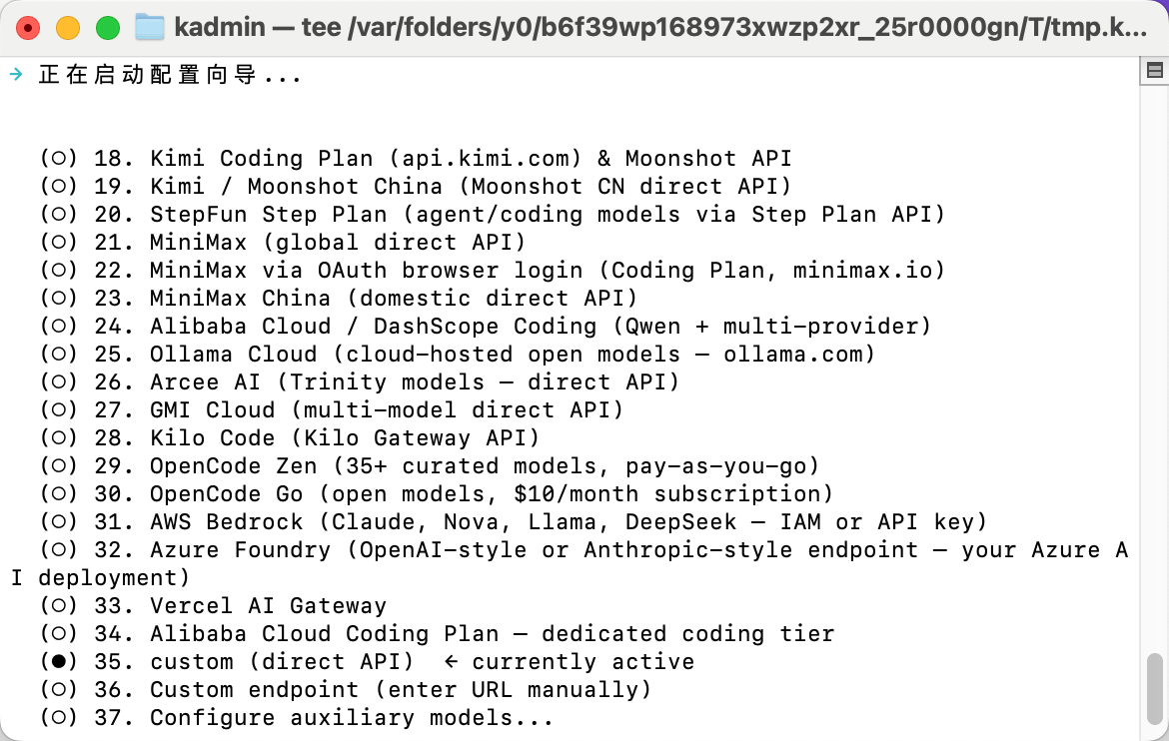Select radio option 21 MiniMax global

click(59, 242)
